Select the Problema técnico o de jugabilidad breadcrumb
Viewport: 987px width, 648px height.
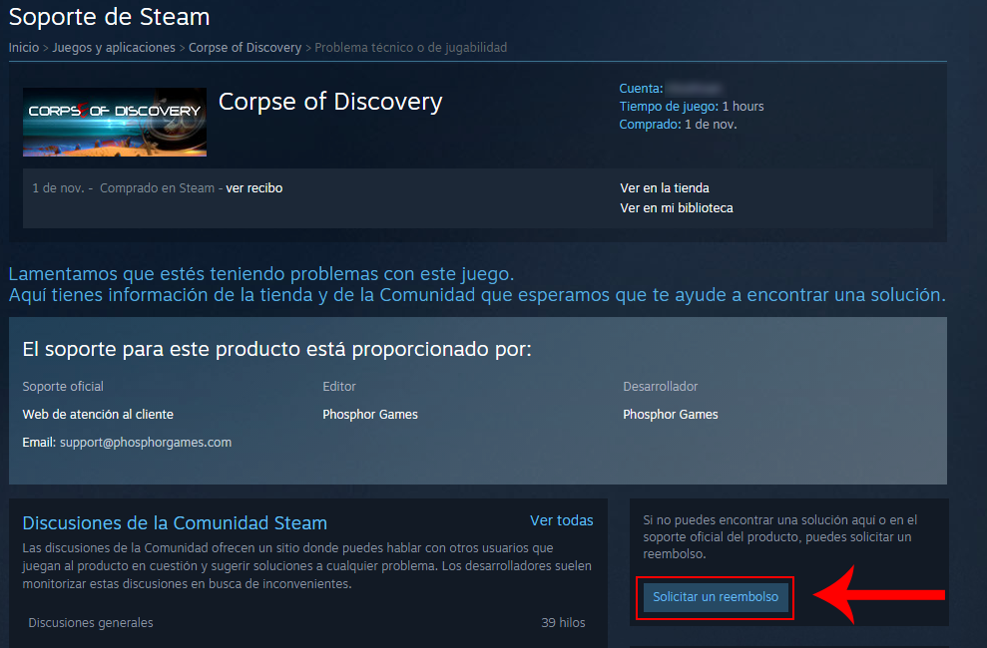coord(410,48)
